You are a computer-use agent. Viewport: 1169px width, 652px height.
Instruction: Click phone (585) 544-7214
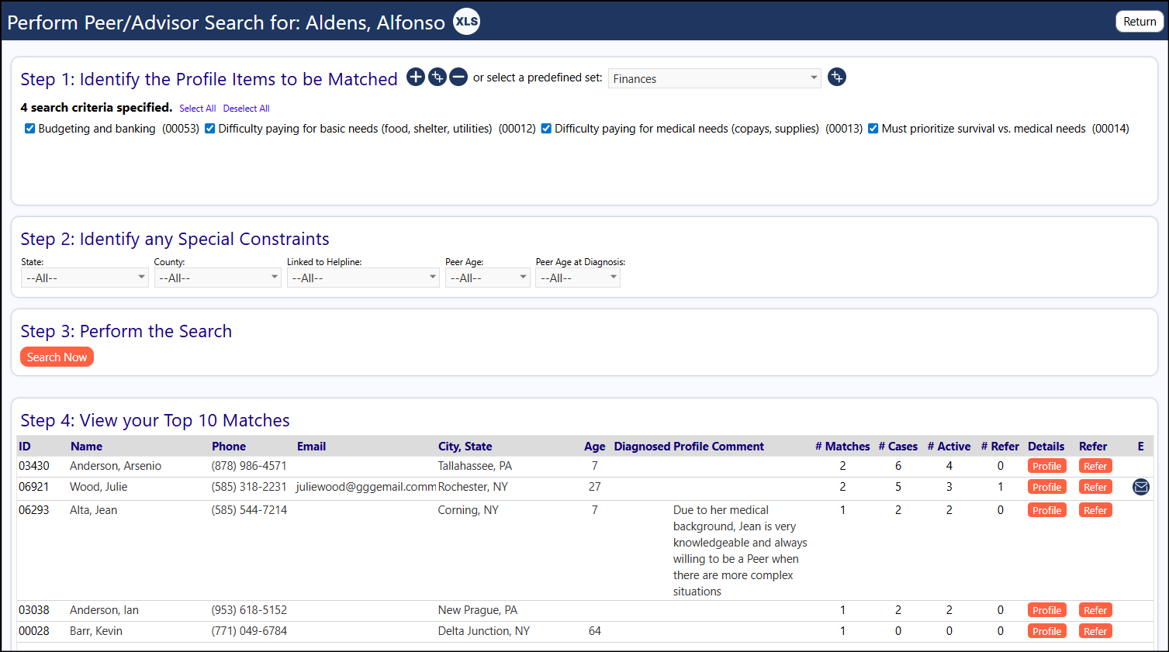click(249, 510)
